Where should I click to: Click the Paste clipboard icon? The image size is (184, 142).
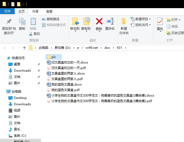tap(33, 21)
